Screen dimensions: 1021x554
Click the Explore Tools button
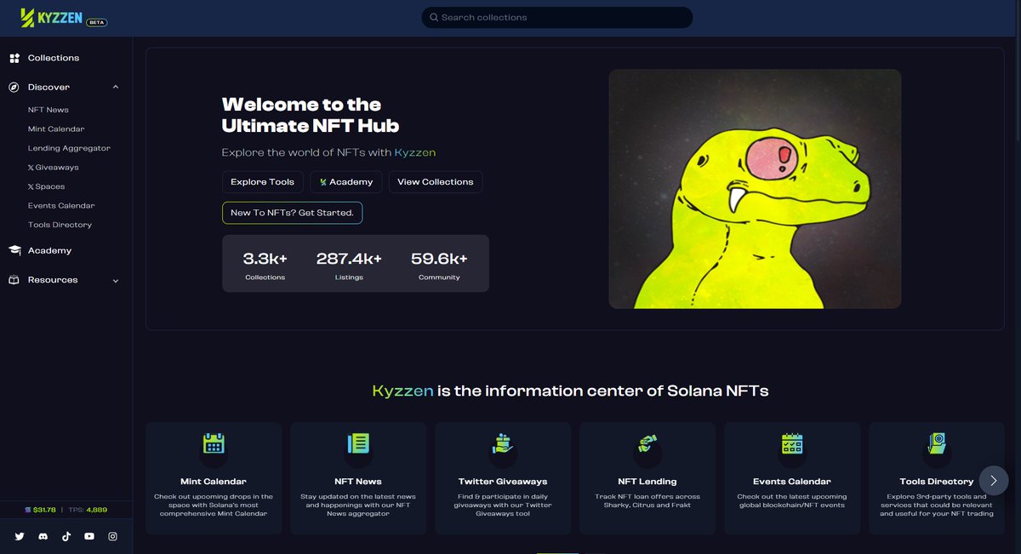point(262,182)
